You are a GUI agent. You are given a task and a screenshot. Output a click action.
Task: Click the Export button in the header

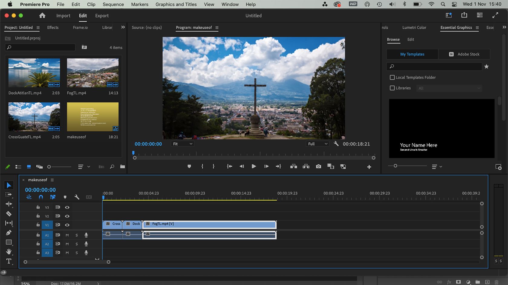click(102, 15)
